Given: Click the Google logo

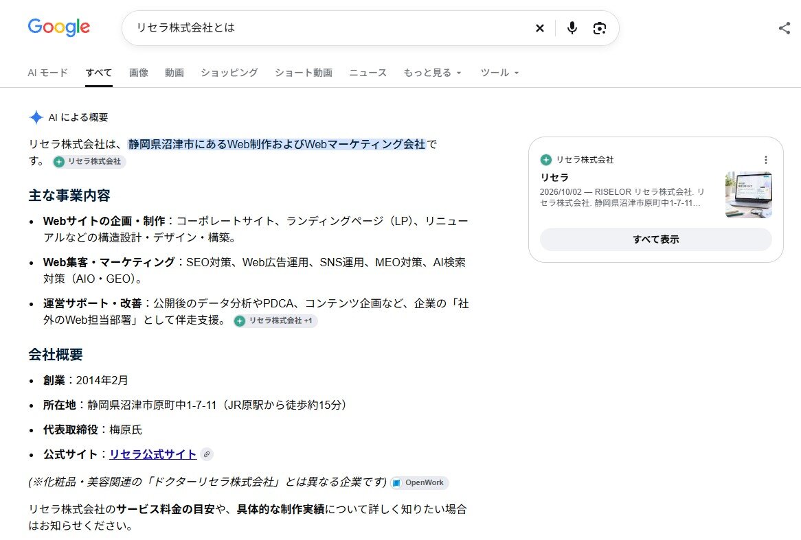Looking at the screenshot, I should [x=59, y=27].
